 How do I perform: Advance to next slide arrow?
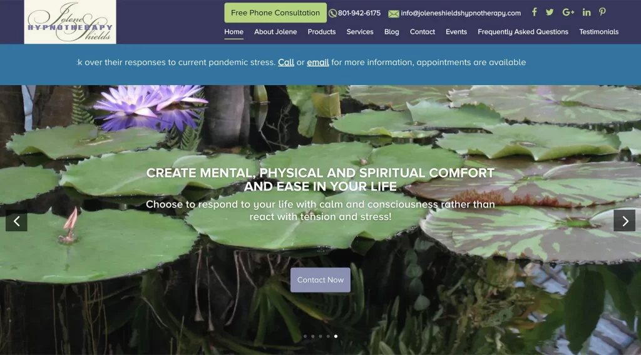[x=624, y=221]
